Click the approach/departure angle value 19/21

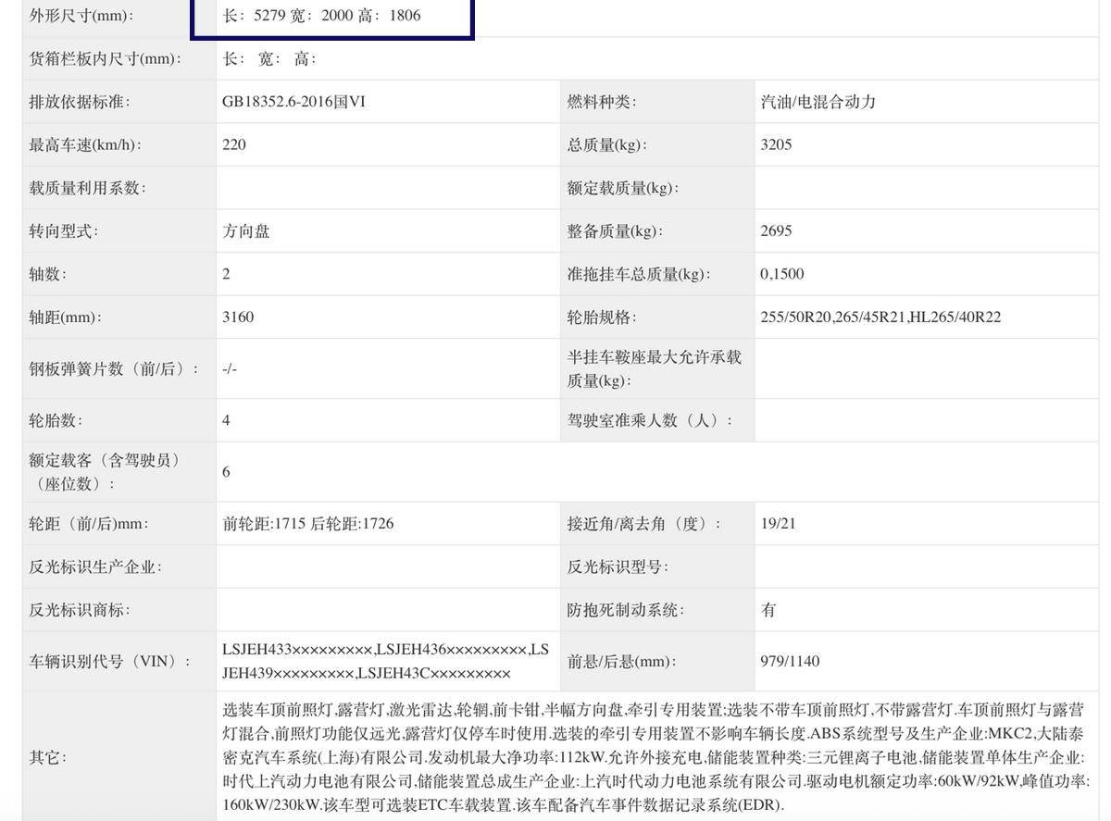778,524
